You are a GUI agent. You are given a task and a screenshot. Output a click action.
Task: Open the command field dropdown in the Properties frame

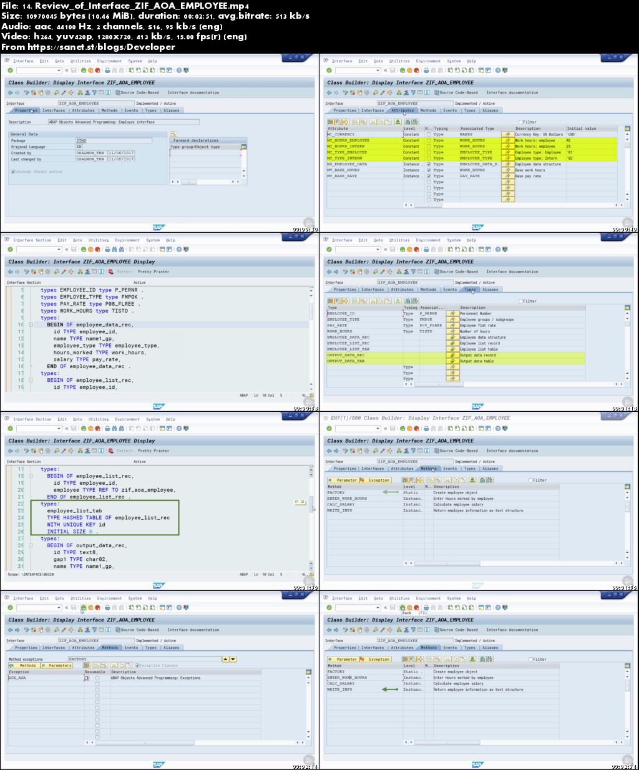pyautogui.click(x=59, y=71)
